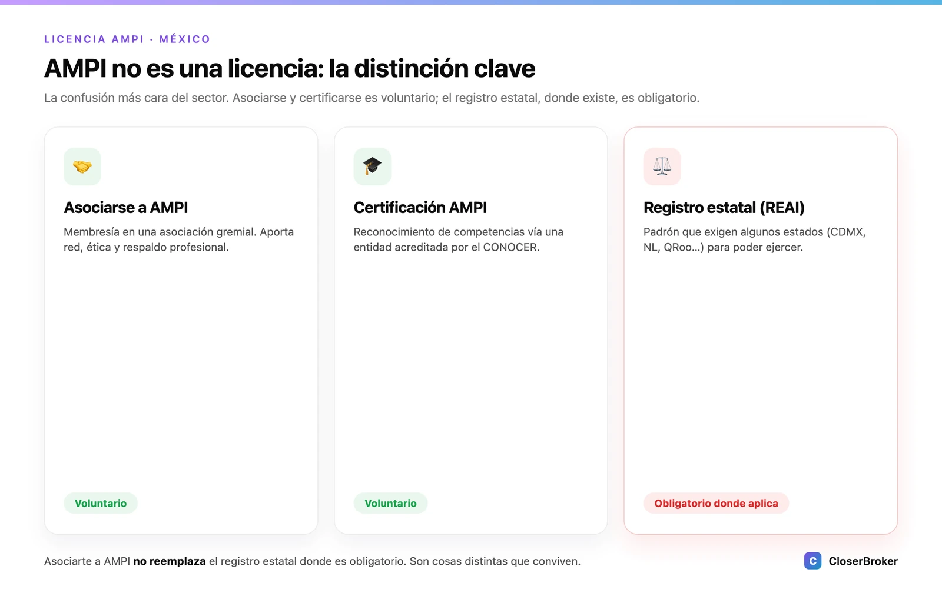Image resolution: width=942 pixels, height=596 pixels.
Task: Click the CloserBroker brand name
Action: [x=863, y=561]
